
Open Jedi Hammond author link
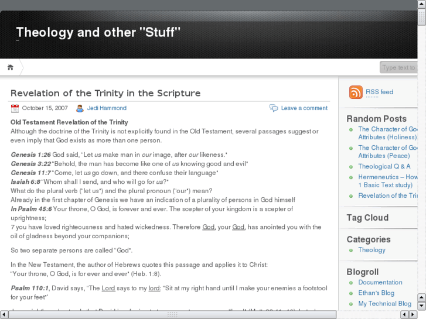click(107, 108)
